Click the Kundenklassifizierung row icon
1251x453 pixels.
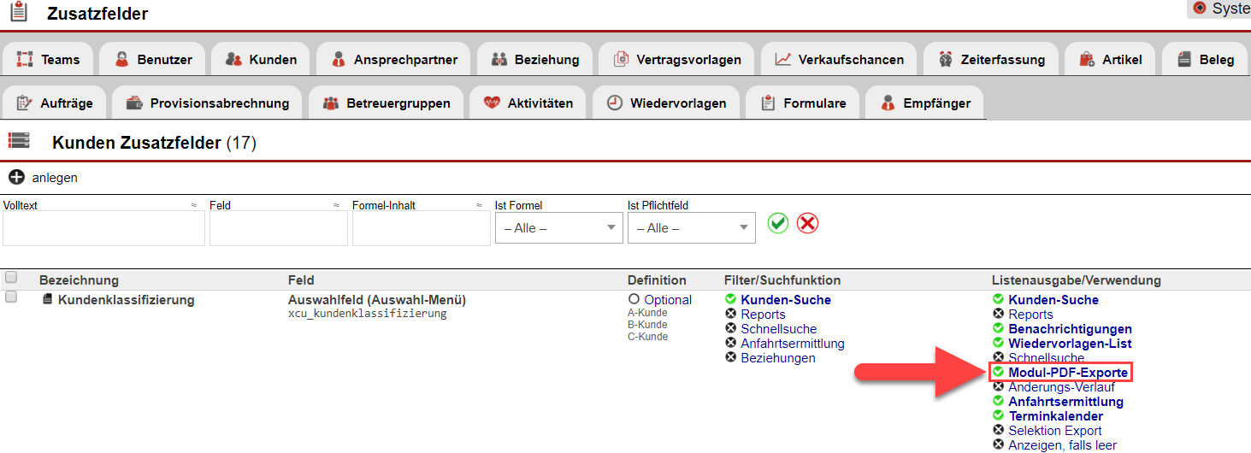tap(49, 300)
